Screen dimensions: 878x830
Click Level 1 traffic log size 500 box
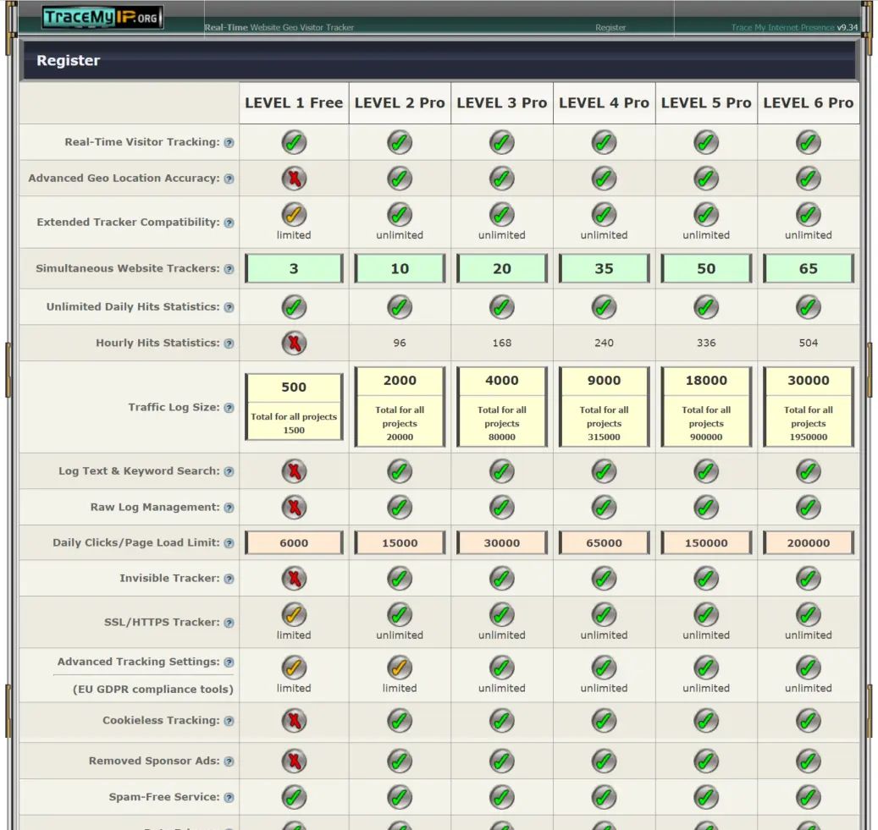(294, 407)
